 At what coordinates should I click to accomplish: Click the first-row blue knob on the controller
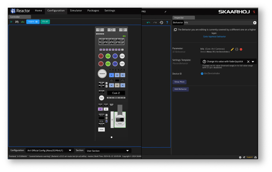click(x=115, y=56)
